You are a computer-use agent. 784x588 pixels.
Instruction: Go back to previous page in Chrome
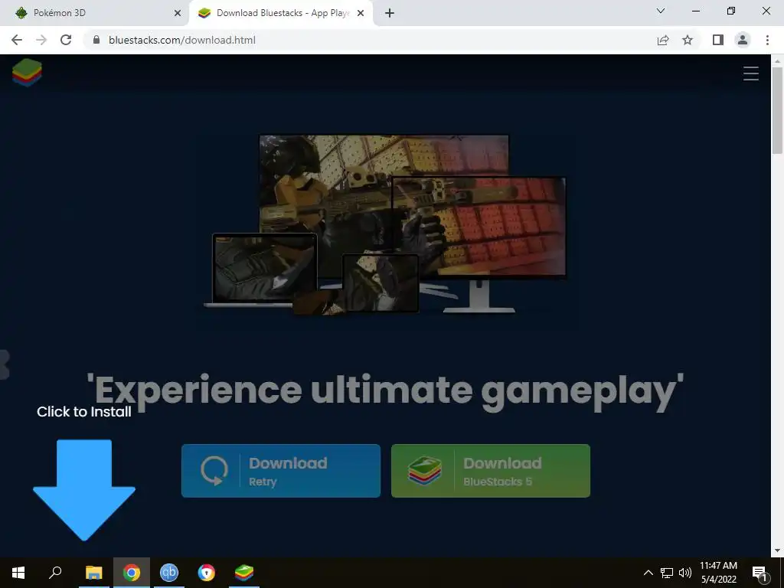click(17, 40)
